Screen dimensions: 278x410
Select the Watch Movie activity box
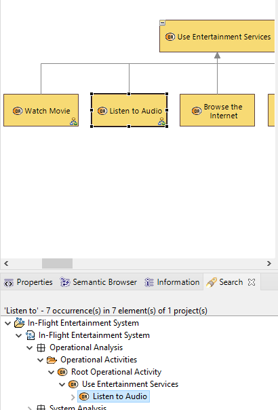click(41, 110)
